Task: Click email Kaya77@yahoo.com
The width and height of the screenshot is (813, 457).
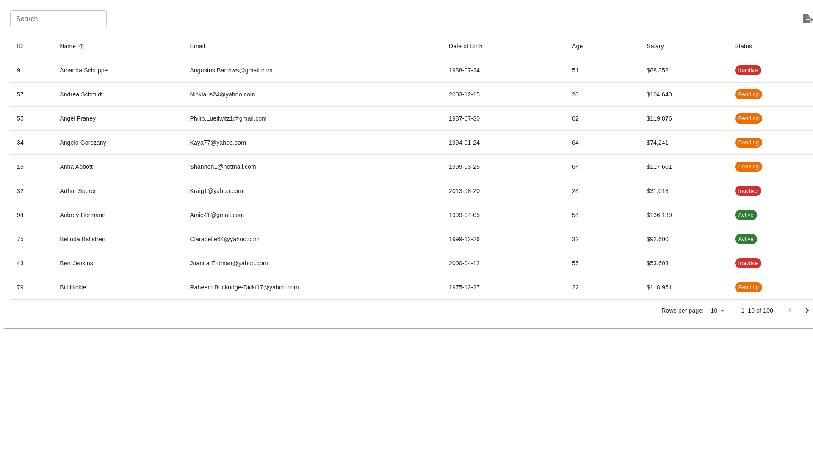Action: (218, 143)
